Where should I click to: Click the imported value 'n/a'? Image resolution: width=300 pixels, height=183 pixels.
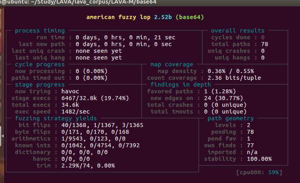[x=252, y=152]
